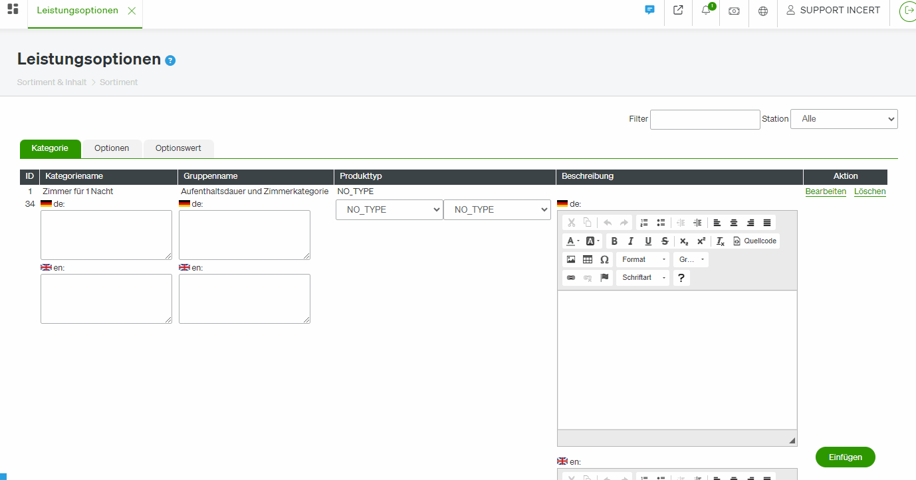
Task: Click the Gruppenname en text area
Action: [245, 299]
